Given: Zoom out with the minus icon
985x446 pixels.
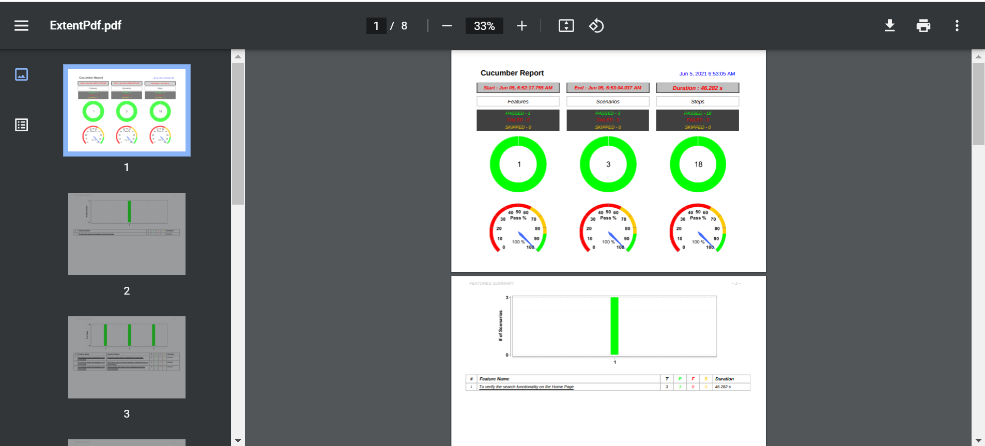Looking at the screenshot, I should pos(447,26).
